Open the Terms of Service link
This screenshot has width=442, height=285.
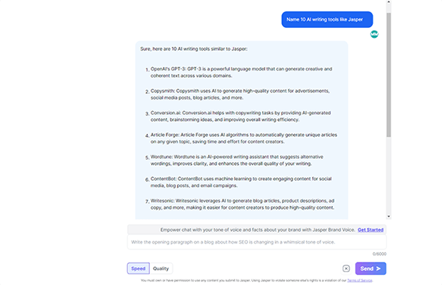tap(361, 281)
